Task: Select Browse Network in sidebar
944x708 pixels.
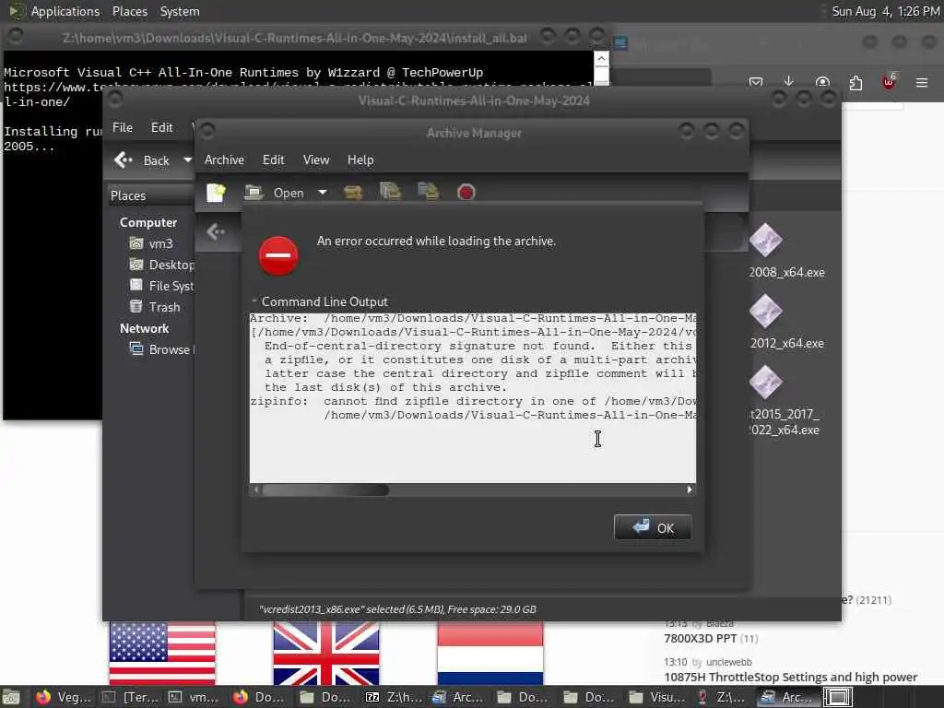Action: 161,349
